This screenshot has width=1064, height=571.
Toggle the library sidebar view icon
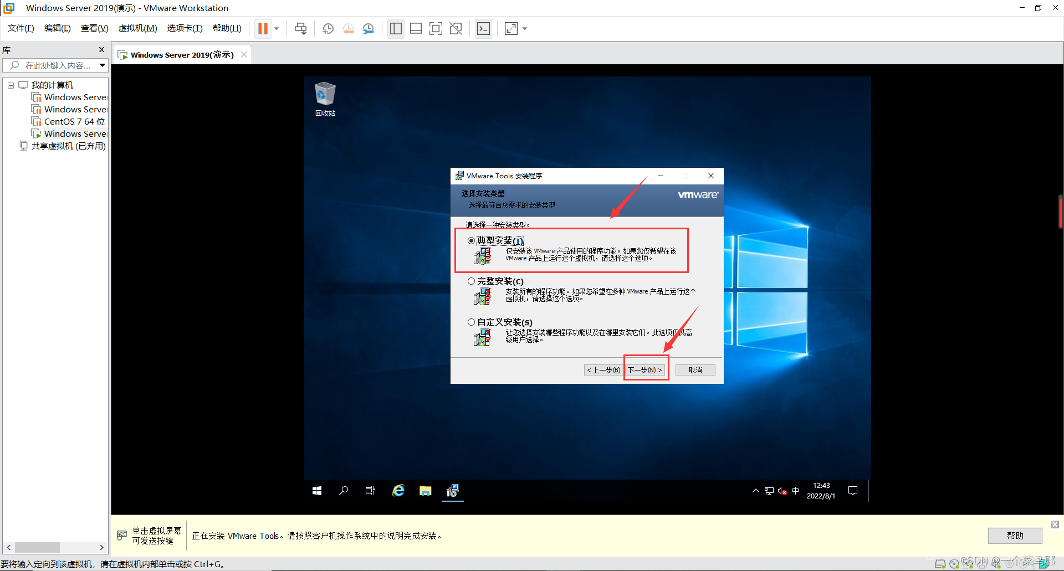396,29
